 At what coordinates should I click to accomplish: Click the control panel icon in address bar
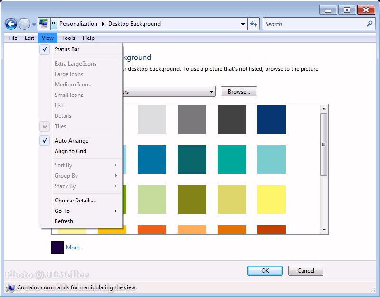pos(44,24)
